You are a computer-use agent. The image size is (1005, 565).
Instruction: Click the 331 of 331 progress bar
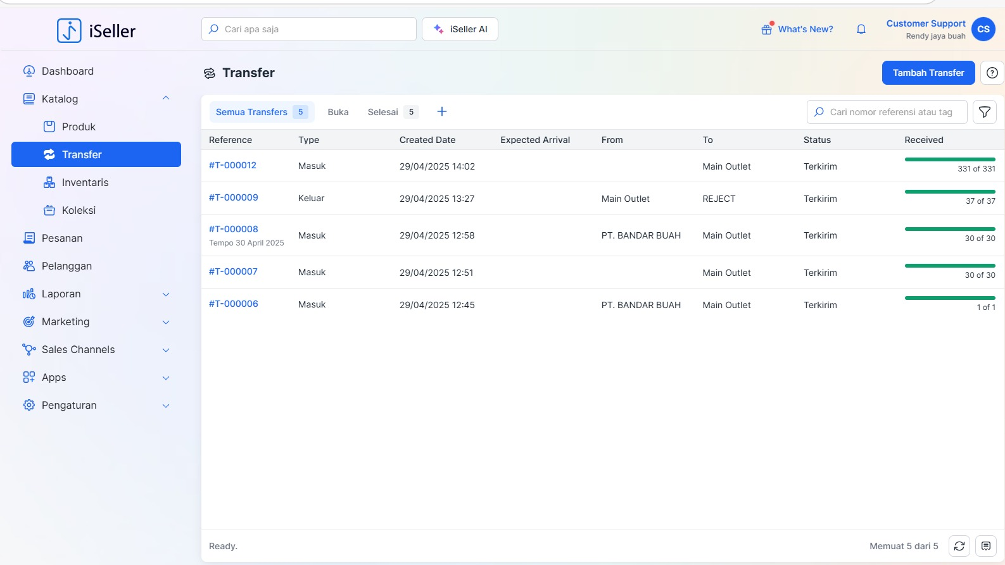(x=949, y=159)
